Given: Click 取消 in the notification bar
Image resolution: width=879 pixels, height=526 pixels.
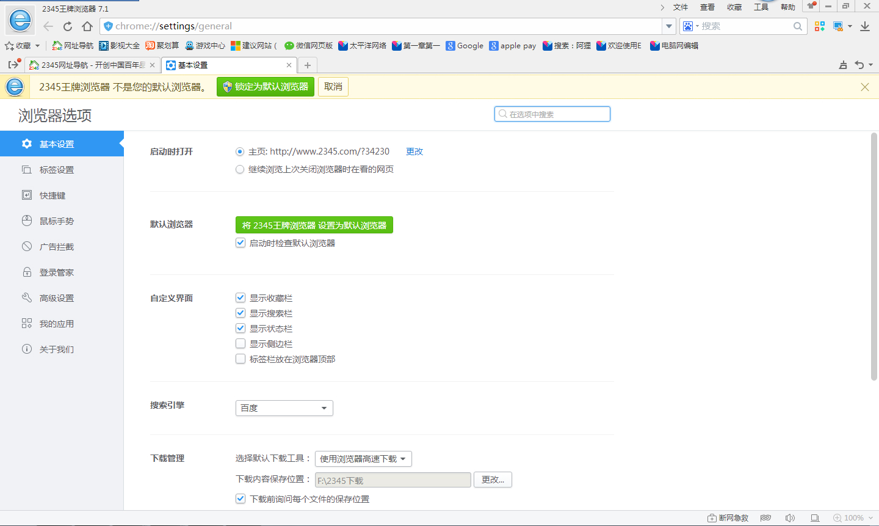Looking at the screenshot, I should (x=333, y=87).
